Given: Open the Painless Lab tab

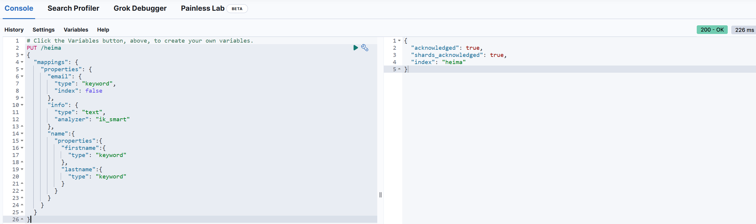Looking at the screenshot, I should coord(202,8).
